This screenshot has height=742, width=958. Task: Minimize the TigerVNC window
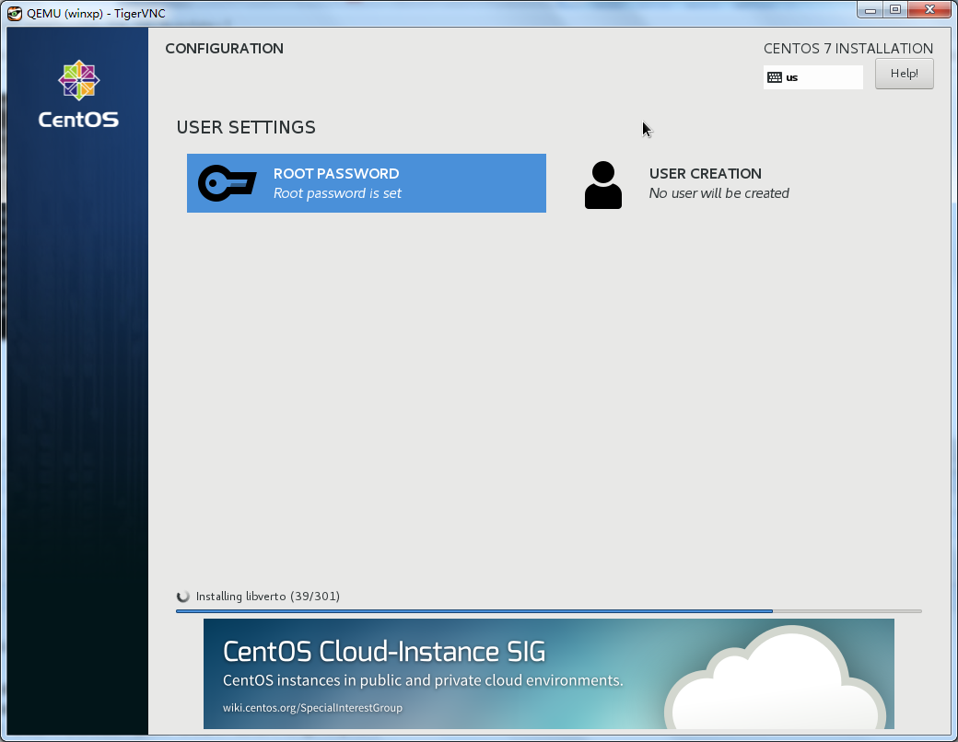coord(870,10)
